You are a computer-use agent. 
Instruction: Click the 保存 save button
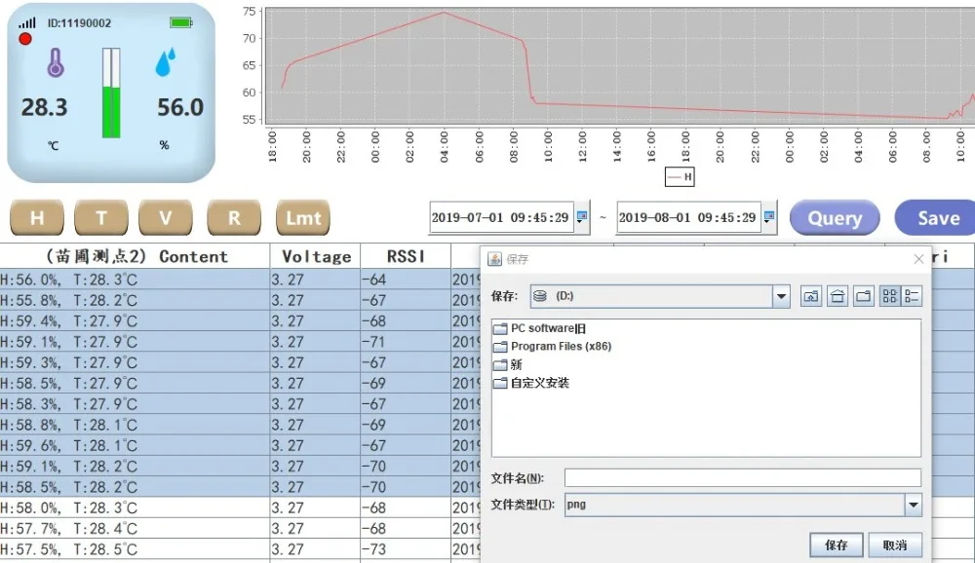(x=837, y=544)
